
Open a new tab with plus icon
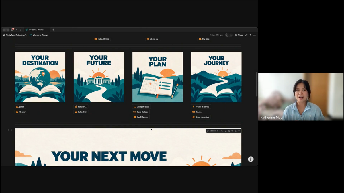click(x=53, y=30)
